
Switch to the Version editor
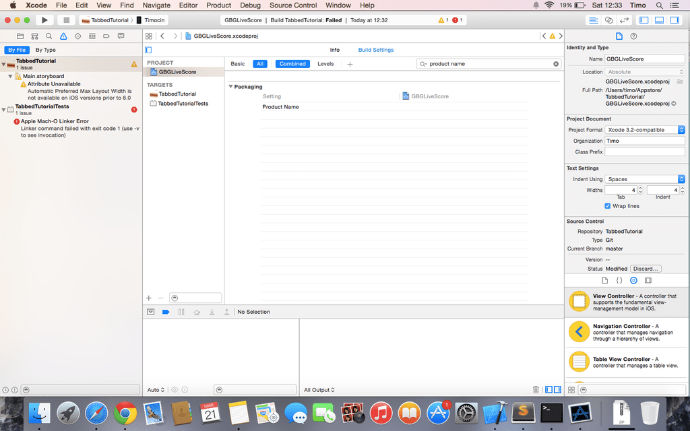624,20
